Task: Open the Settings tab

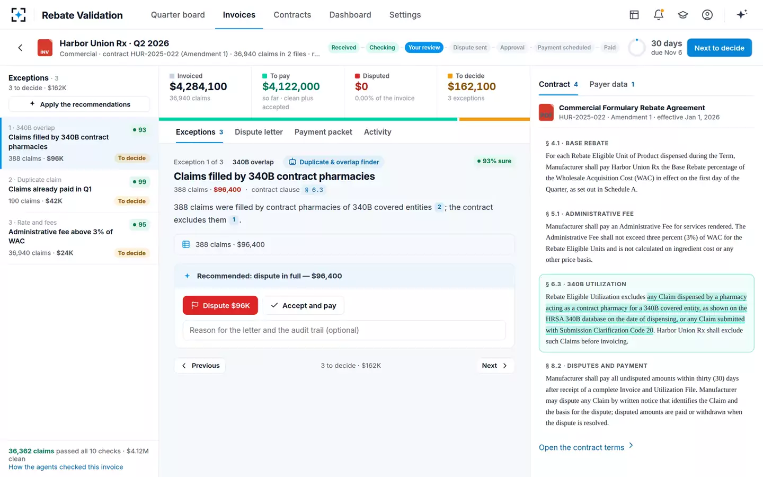Action: (405, 15)
